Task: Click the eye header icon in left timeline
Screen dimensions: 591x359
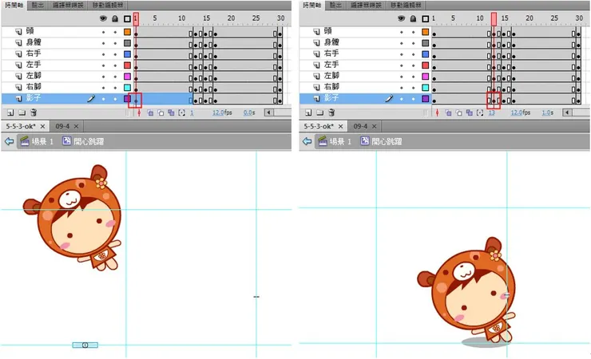Action: point(103,18)
